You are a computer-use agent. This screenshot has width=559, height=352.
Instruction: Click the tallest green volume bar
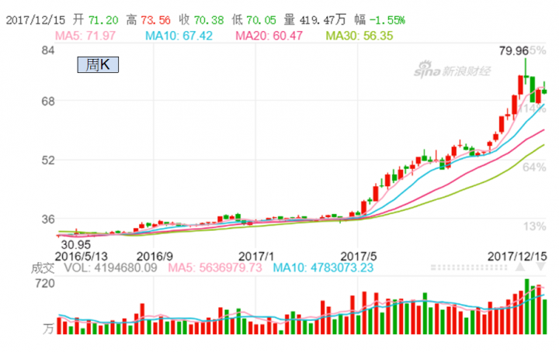(526, 306)
